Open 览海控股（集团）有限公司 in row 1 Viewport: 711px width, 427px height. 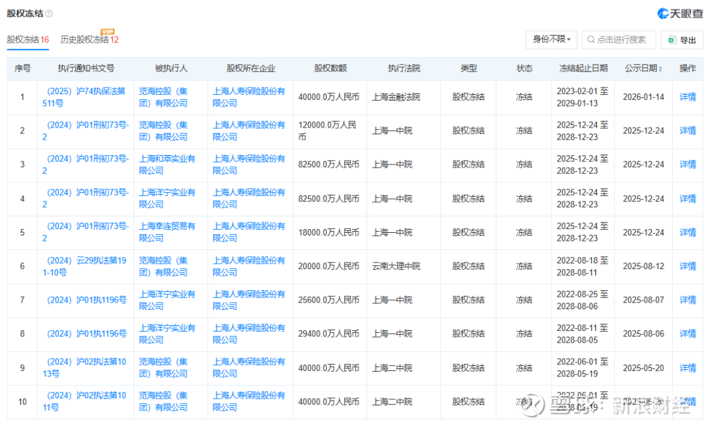[163, 97]
